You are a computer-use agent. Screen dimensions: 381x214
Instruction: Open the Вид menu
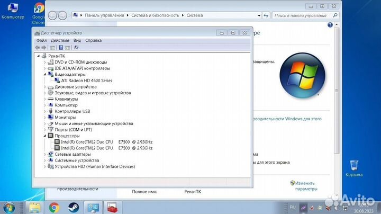pos(77,40)
